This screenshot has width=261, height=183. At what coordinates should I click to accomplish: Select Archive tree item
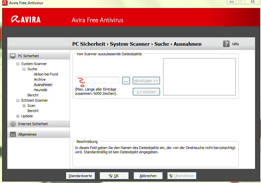point(40,79)
